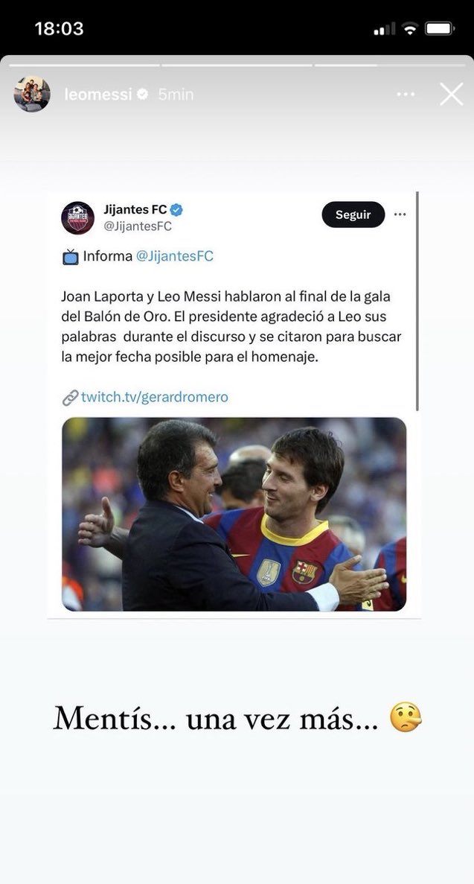
Task: Tap the lying face emoji
Action: point(406,719)
